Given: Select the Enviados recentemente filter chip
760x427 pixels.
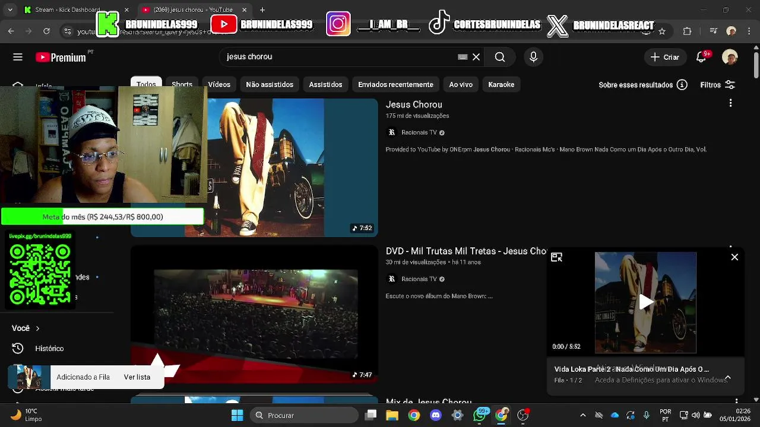Looking at the screenshot, I should point(395,84).
